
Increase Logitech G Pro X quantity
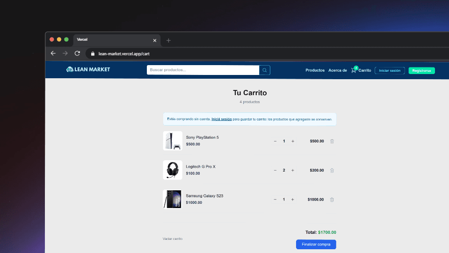(x=293, y=171)
